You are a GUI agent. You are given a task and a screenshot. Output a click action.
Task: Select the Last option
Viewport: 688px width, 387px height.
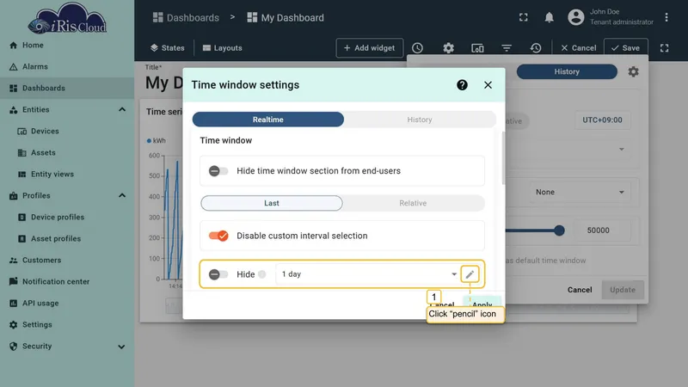272,203
